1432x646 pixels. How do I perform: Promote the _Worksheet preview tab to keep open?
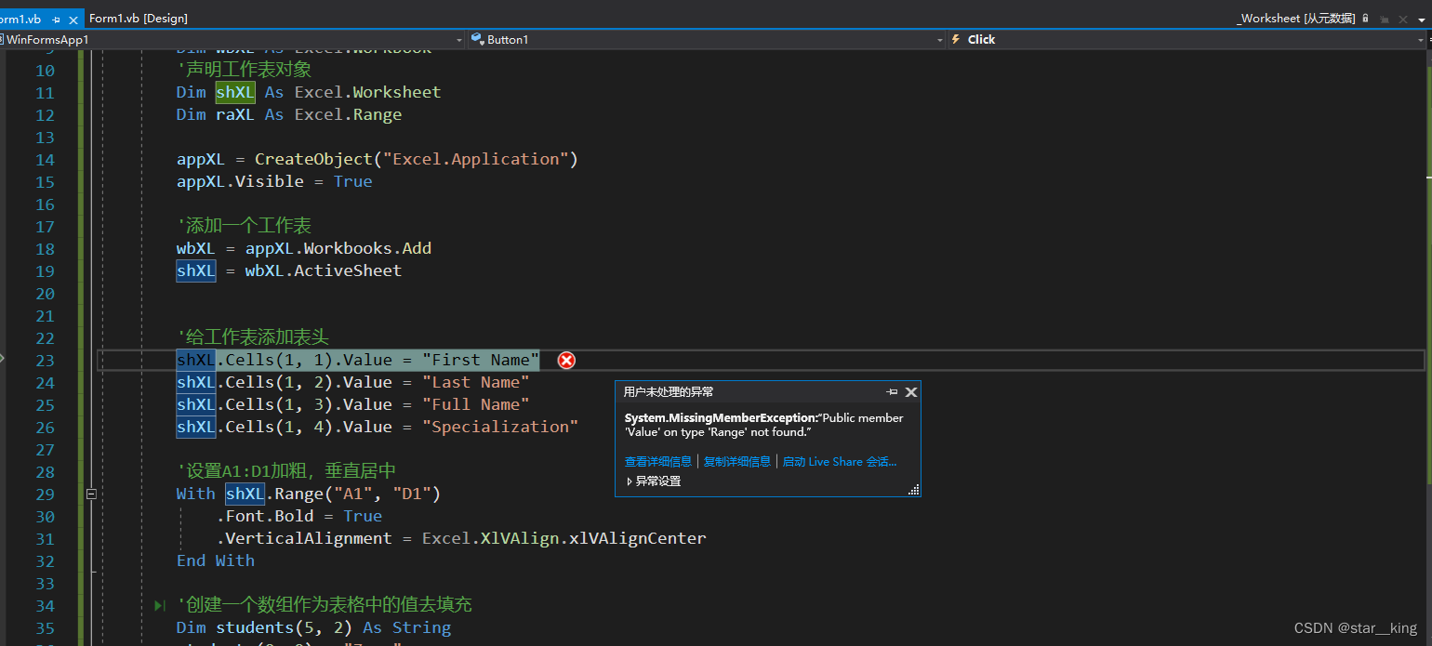1383,19
